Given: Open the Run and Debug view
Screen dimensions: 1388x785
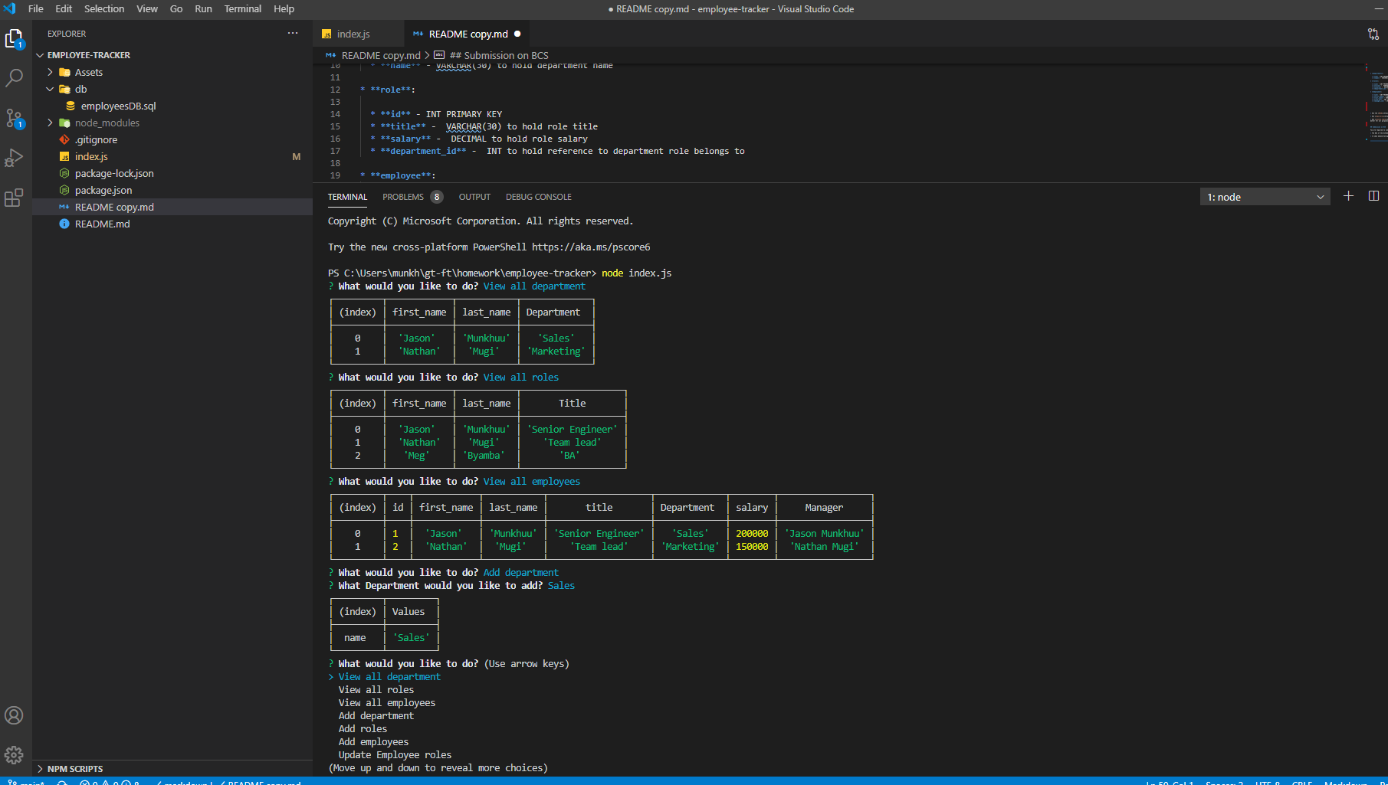Looking at the screenshot, I should click(15, 158).
